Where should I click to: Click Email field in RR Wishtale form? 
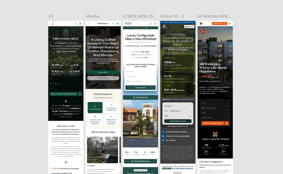[x=215, y=113]
